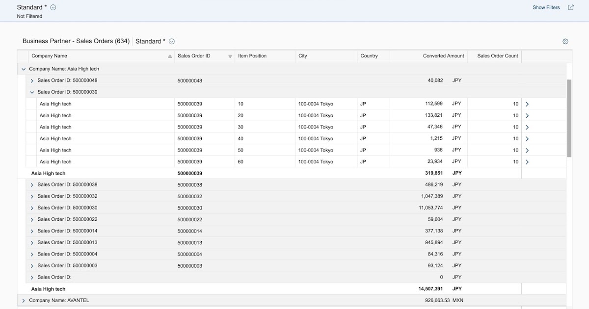This screenshot has height=309, width=589.
Task: Click the Standard variant name at the top
Action: coord(30,7)
